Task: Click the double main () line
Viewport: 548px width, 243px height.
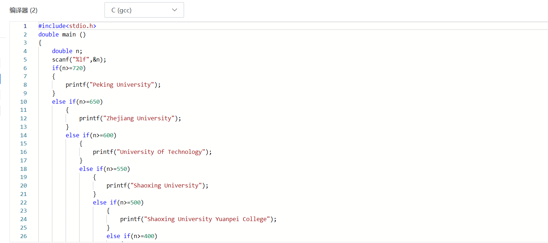Action: pyautogui.click(x=62, y=34)
